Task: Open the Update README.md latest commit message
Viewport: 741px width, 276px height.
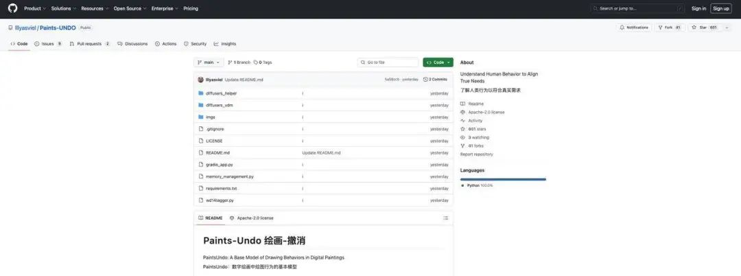Action: tap(244, 80)
